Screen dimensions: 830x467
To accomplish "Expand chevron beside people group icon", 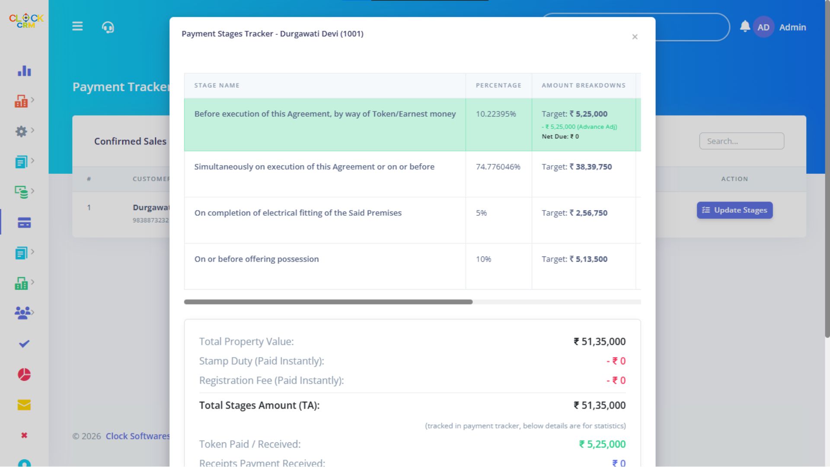I will click(33, 312).
